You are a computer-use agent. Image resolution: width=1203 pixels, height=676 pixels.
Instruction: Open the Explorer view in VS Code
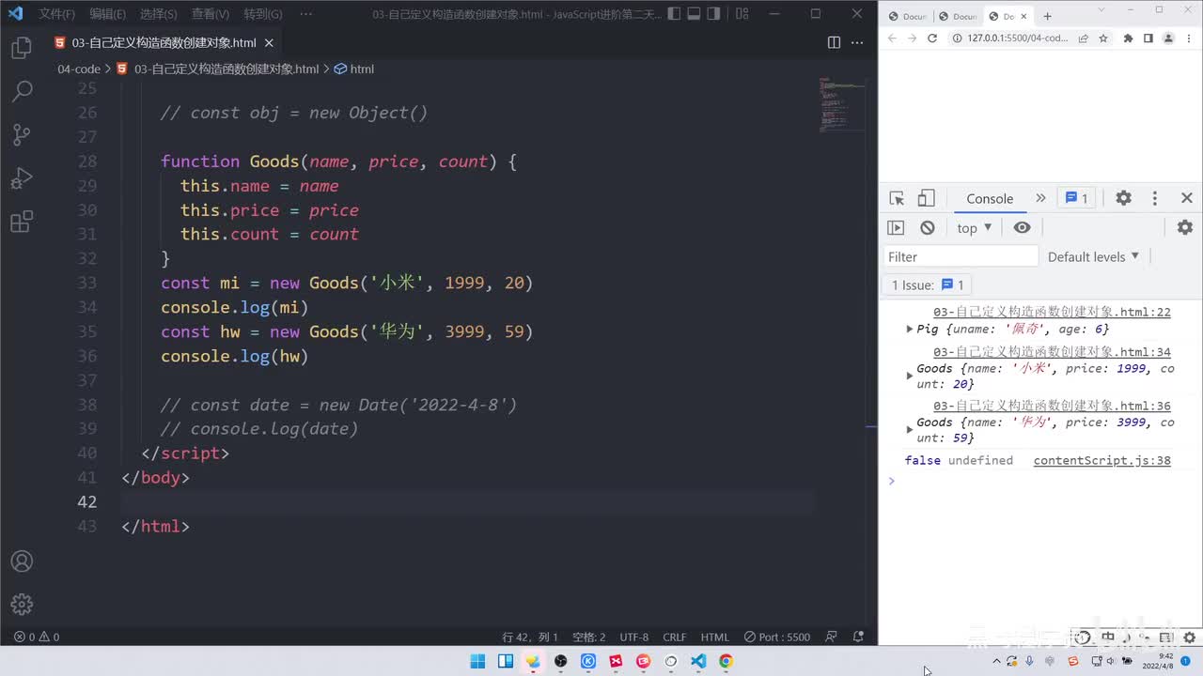tap(22, 49)
